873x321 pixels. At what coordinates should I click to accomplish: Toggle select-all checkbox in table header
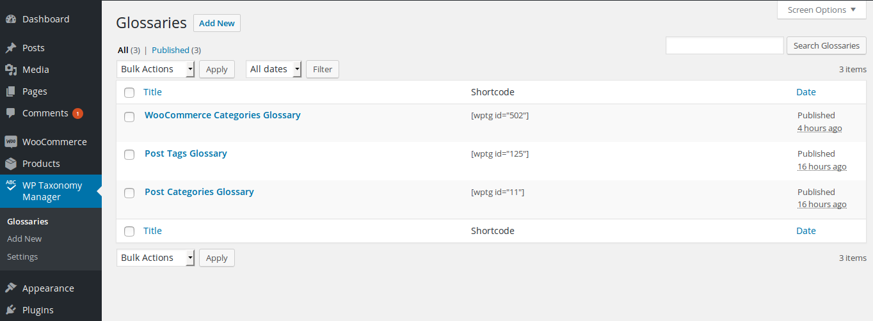click(129, 93)
